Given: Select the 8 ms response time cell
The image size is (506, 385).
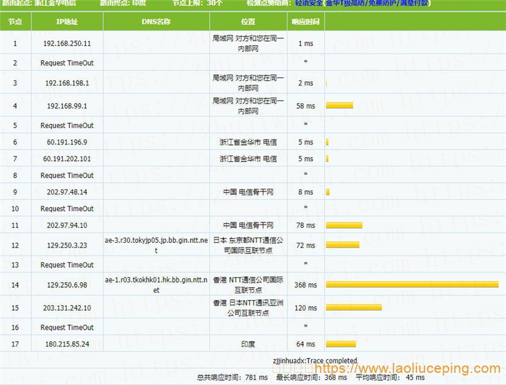Looking at the screenshot, I should (x=306, y=192).
